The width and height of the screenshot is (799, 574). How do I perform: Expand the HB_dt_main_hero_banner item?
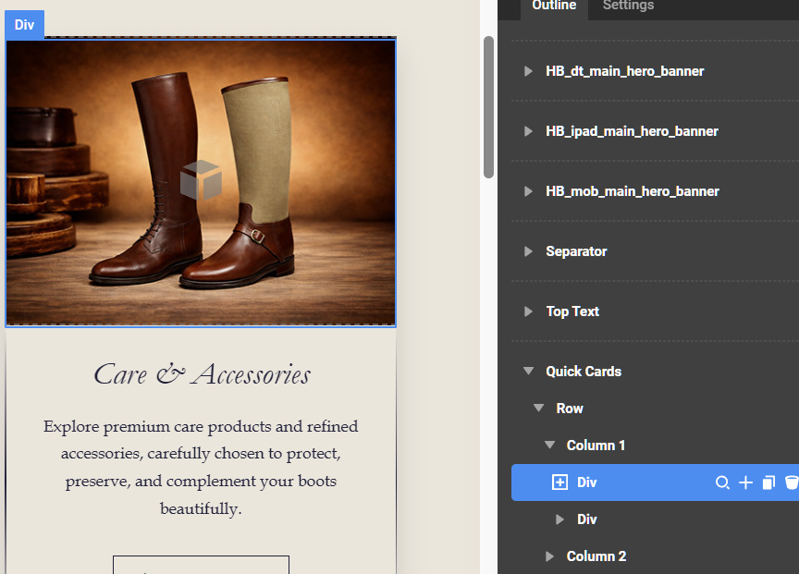[528, 71]
